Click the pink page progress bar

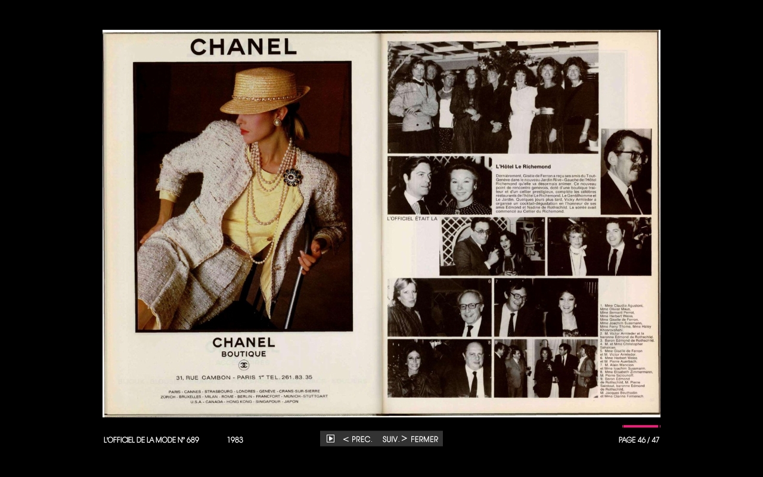641,426
